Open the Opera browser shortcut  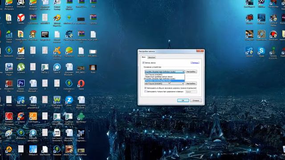pos(81,84)
